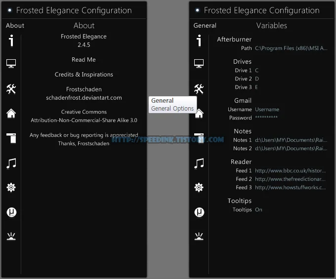Edit the Afterburner Path value

point(291,48)
